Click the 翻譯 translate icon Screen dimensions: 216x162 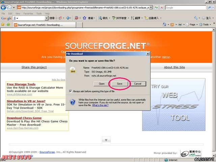[x=133, y=18]
